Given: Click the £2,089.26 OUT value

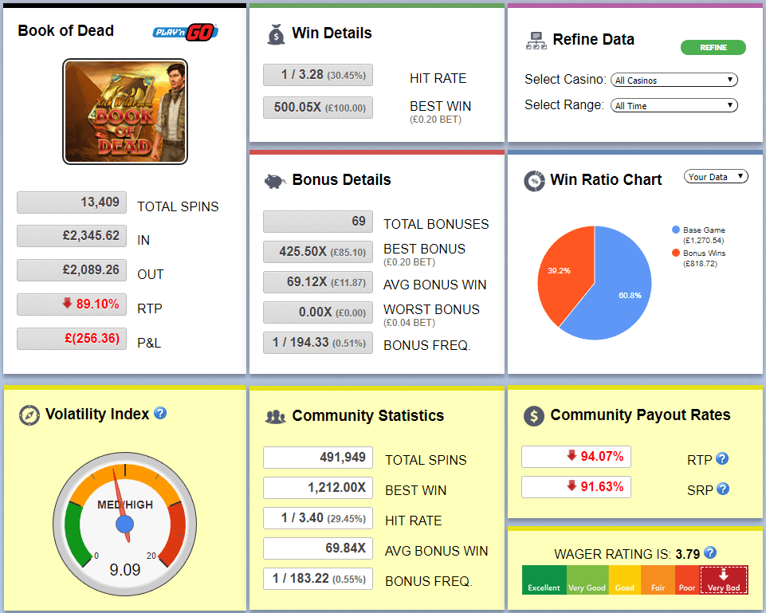Looking at the screenshot, I should [72, 269].
